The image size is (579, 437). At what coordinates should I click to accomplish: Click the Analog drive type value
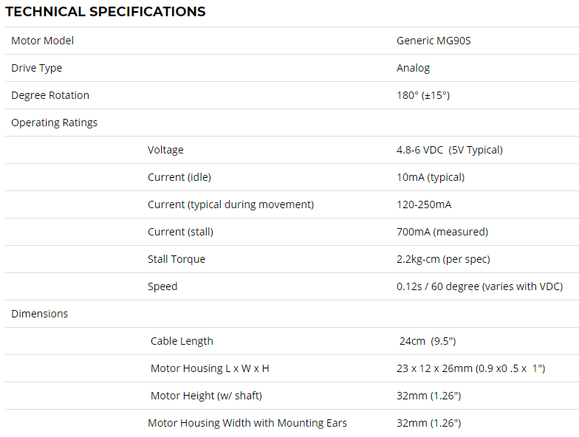[x=414, y=68]
